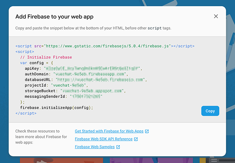Click the databaseURL property name
The width and height of the screenshot is (235, 163).
pos(38,80)
